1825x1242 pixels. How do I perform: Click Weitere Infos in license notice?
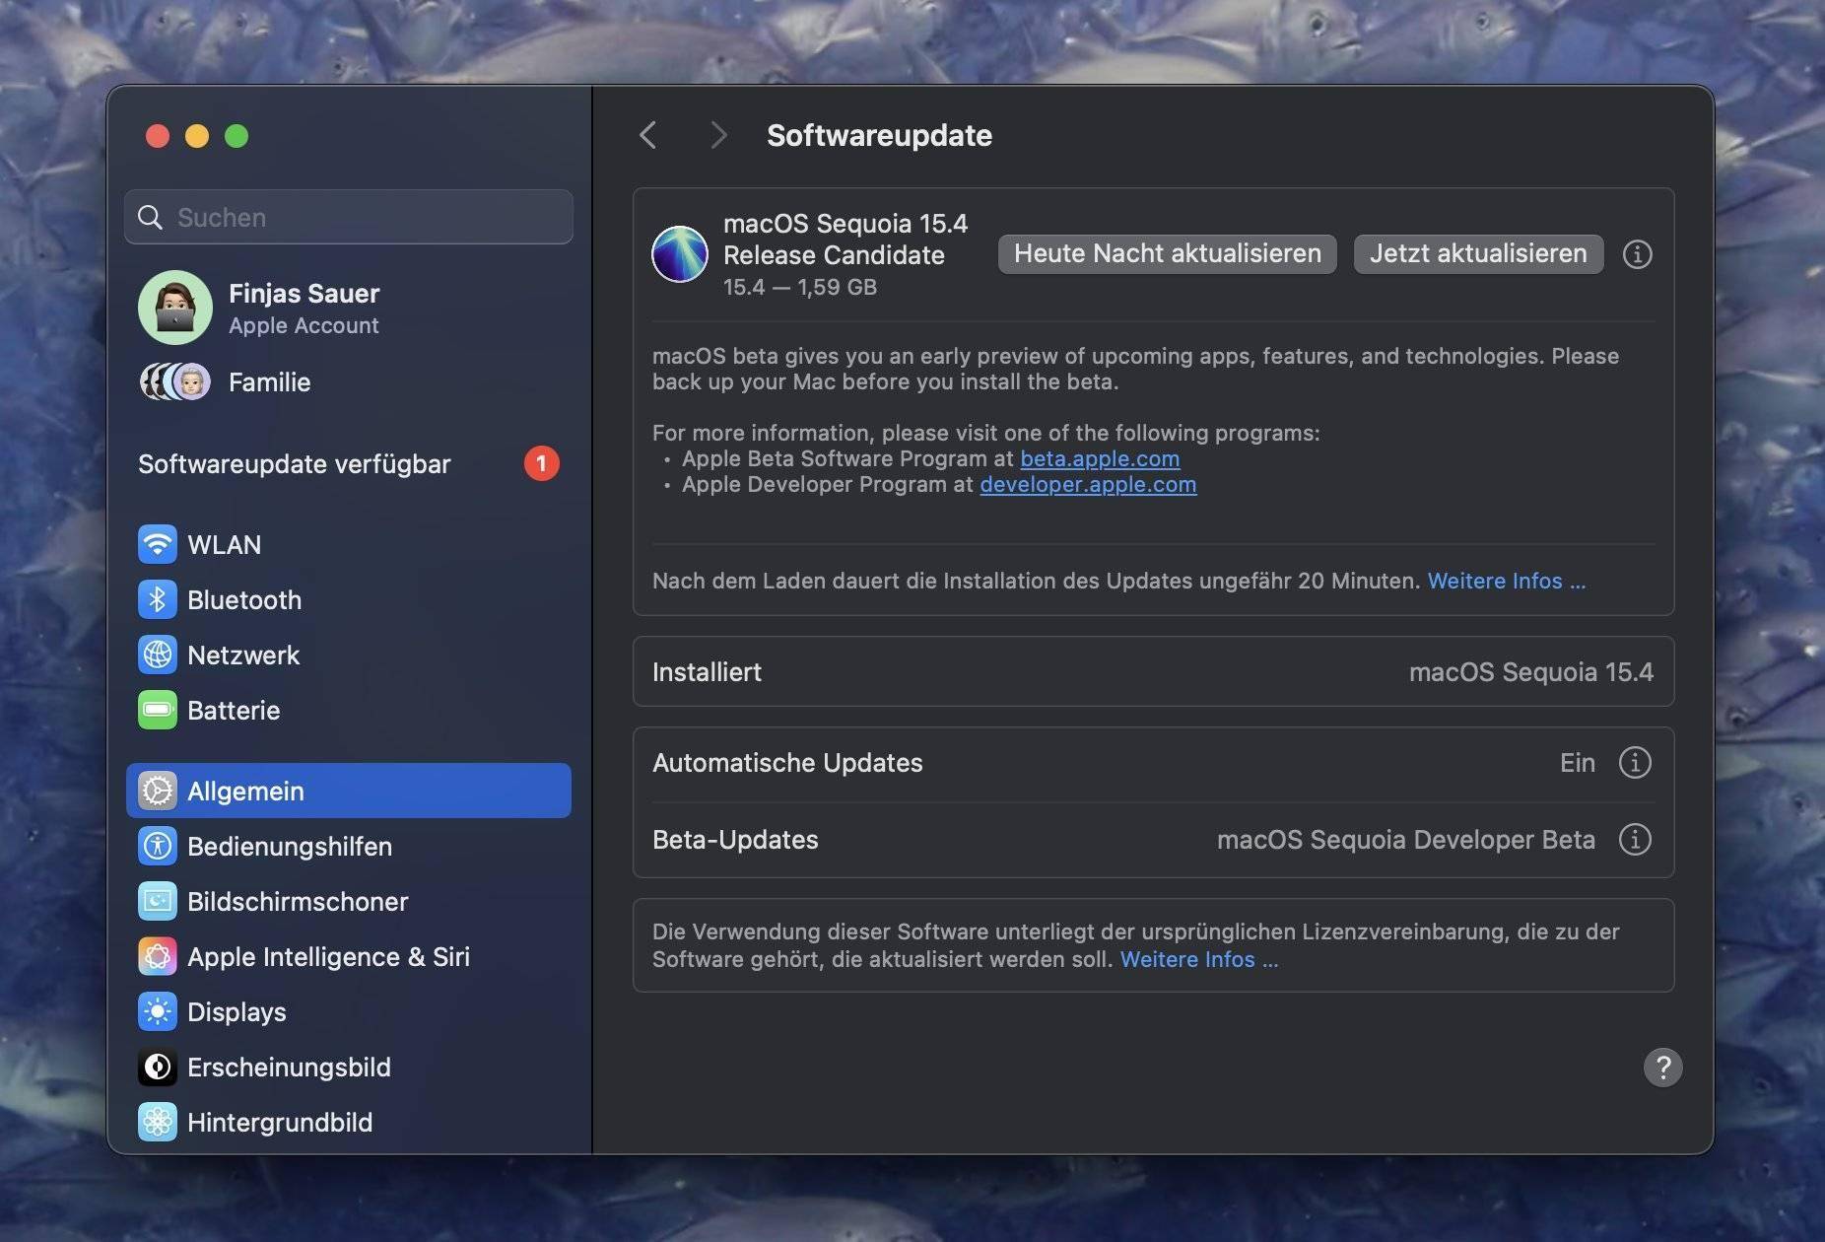(x=1199, y=959)
